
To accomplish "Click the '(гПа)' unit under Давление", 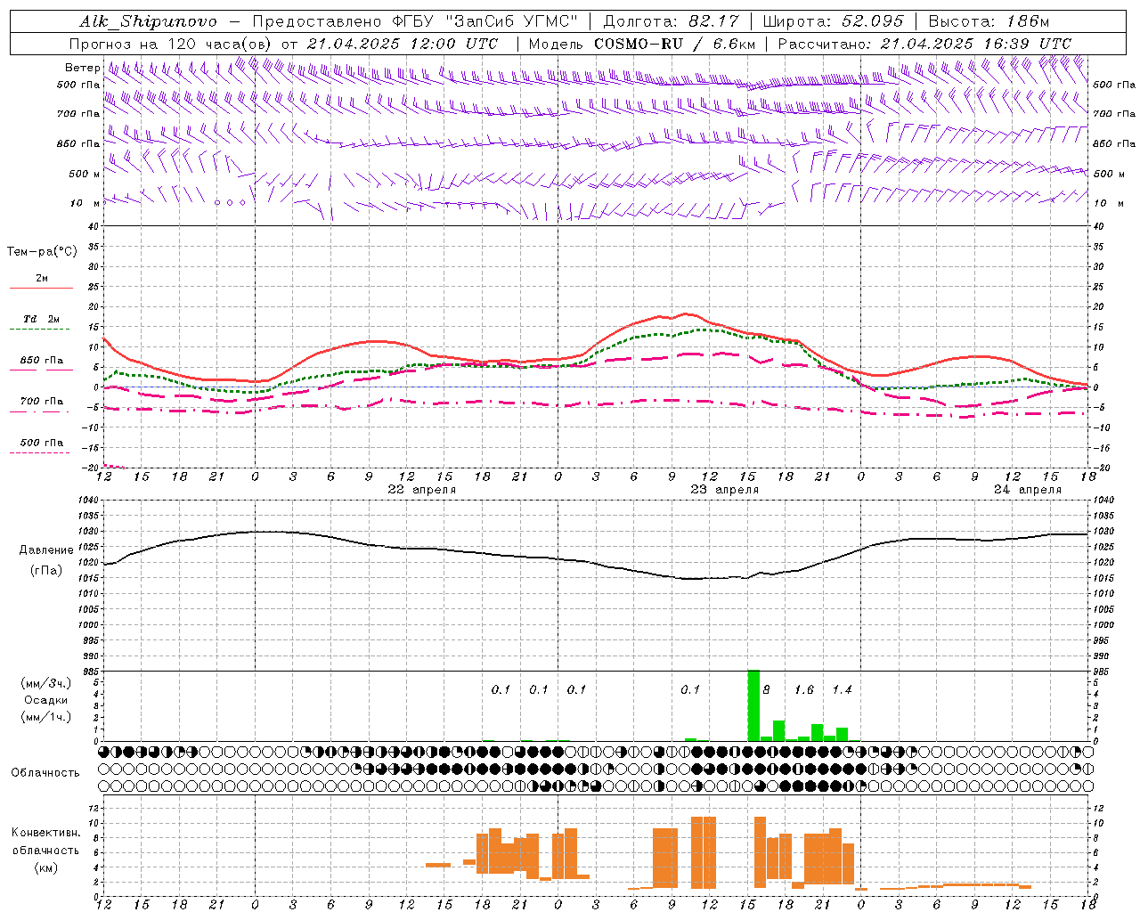I will click(46, 571).
